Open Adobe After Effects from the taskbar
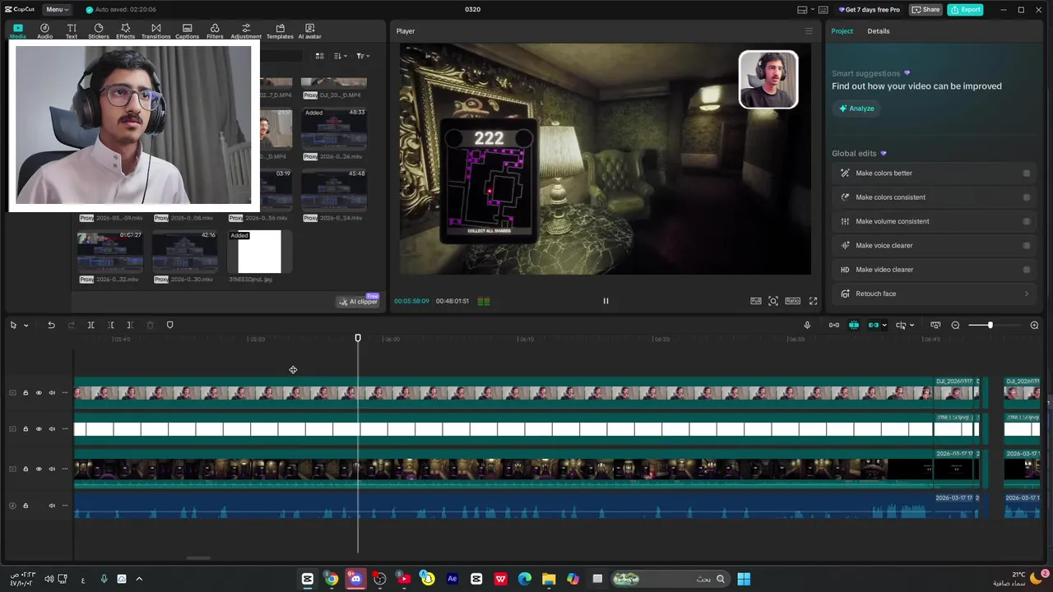Screen dimensions: 1053x592 tap(452, 579)
